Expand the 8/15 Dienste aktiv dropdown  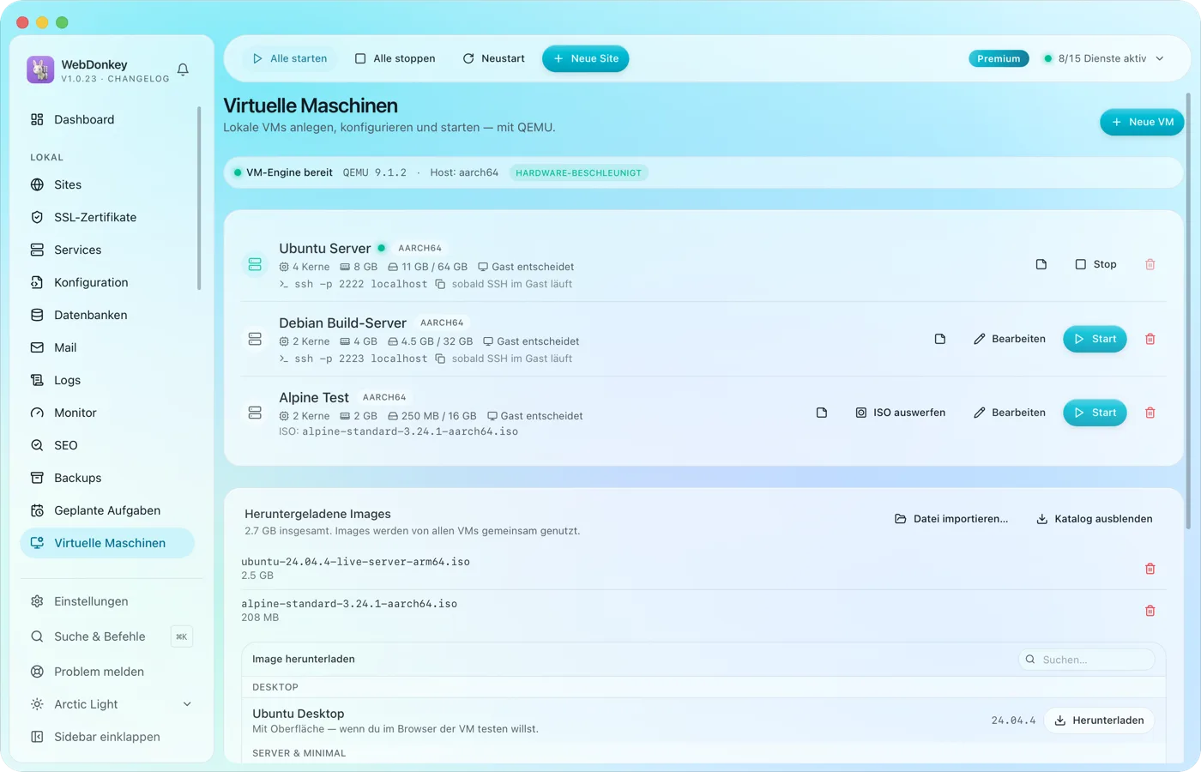(1104, 58)
